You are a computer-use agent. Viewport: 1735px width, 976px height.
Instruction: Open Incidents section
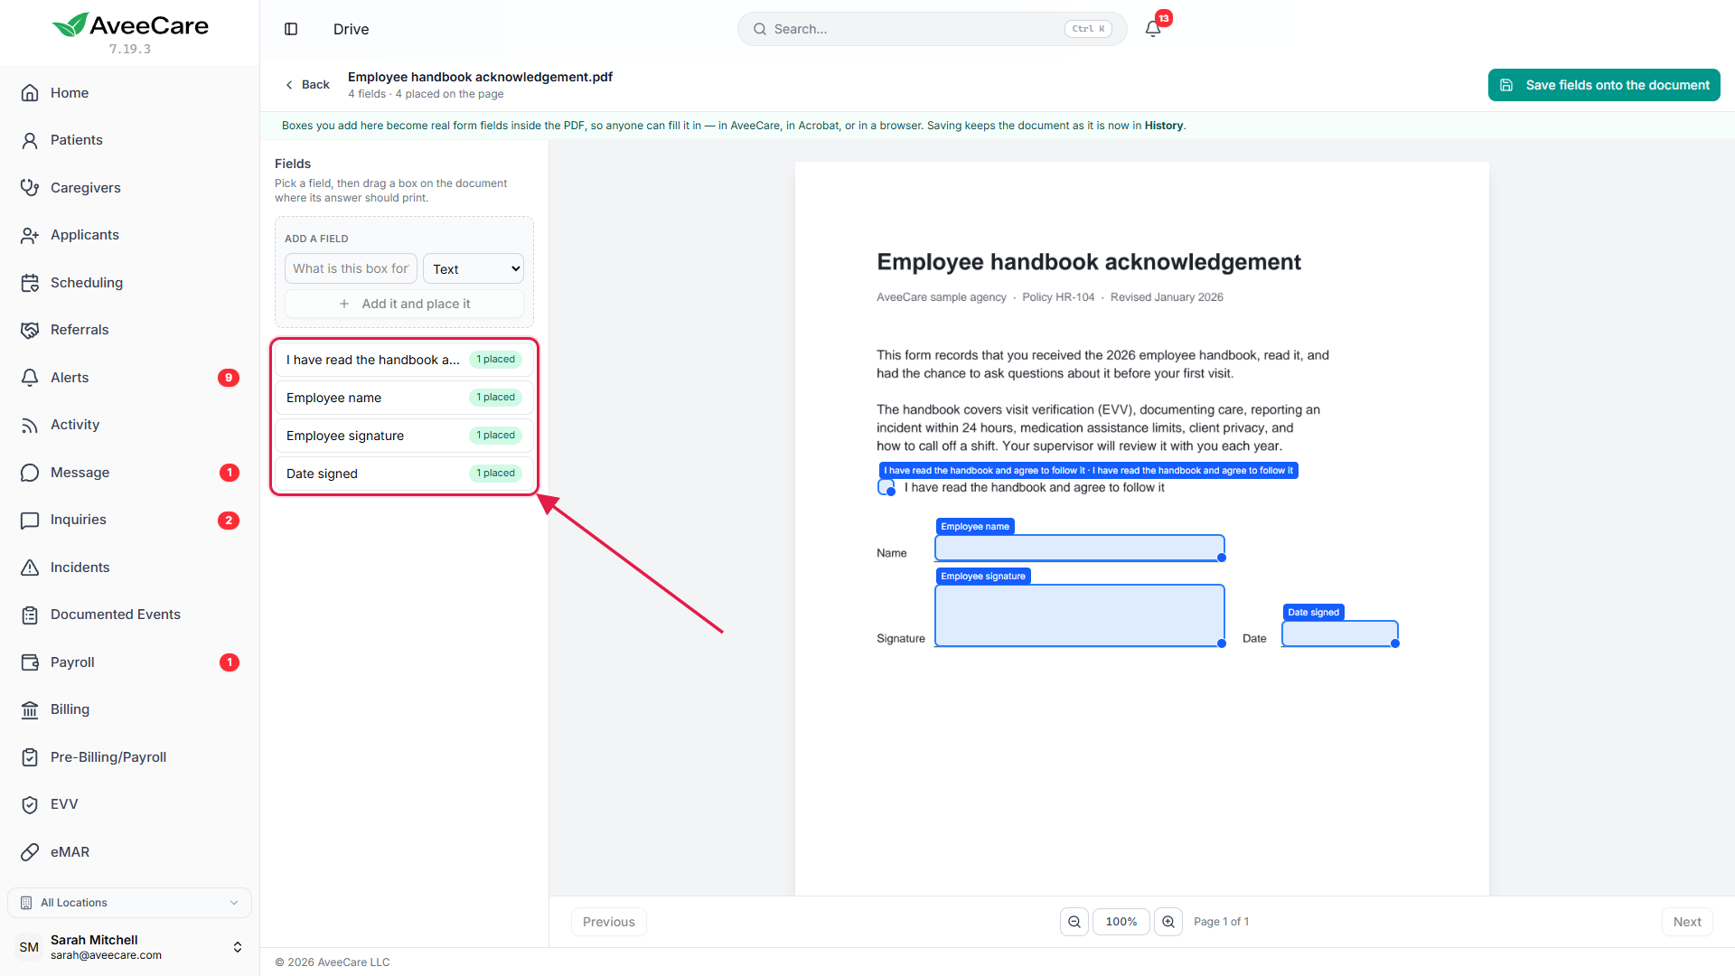(129, 568)
